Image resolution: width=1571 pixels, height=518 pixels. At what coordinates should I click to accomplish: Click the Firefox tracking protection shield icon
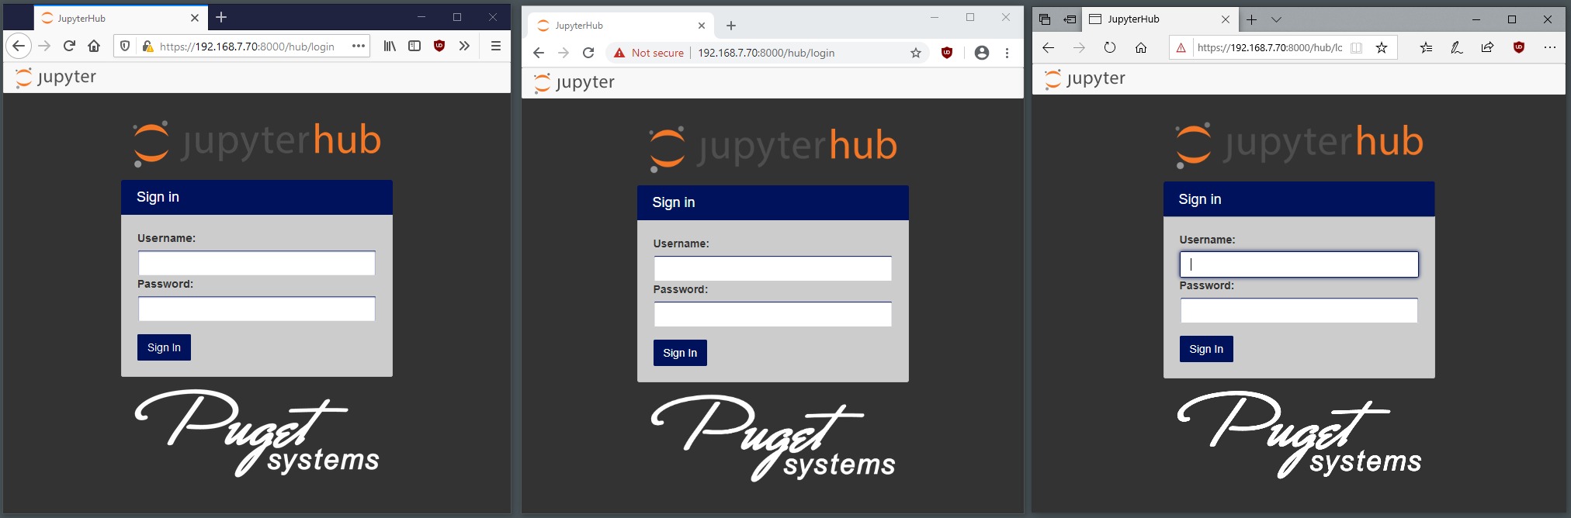(x=125, y=47)
